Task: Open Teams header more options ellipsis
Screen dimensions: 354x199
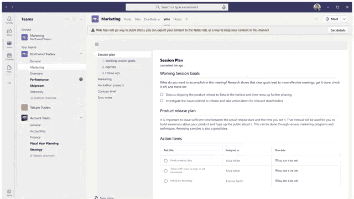Action: tap(67, 19)
